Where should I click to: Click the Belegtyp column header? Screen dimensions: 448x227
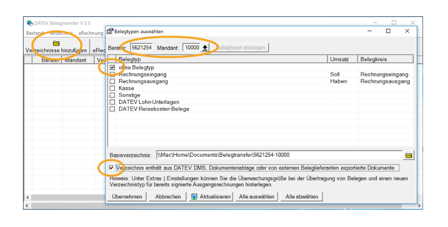click(221, 59)
